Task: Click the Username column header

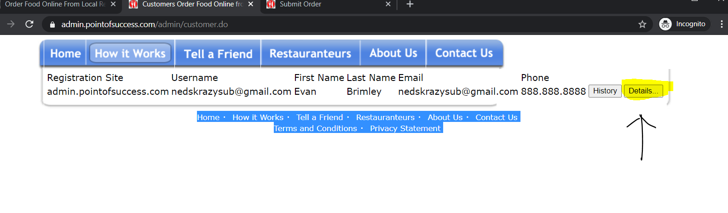Action: [195, 78]
